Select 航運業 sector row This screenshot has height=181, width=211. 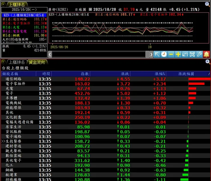105,175
